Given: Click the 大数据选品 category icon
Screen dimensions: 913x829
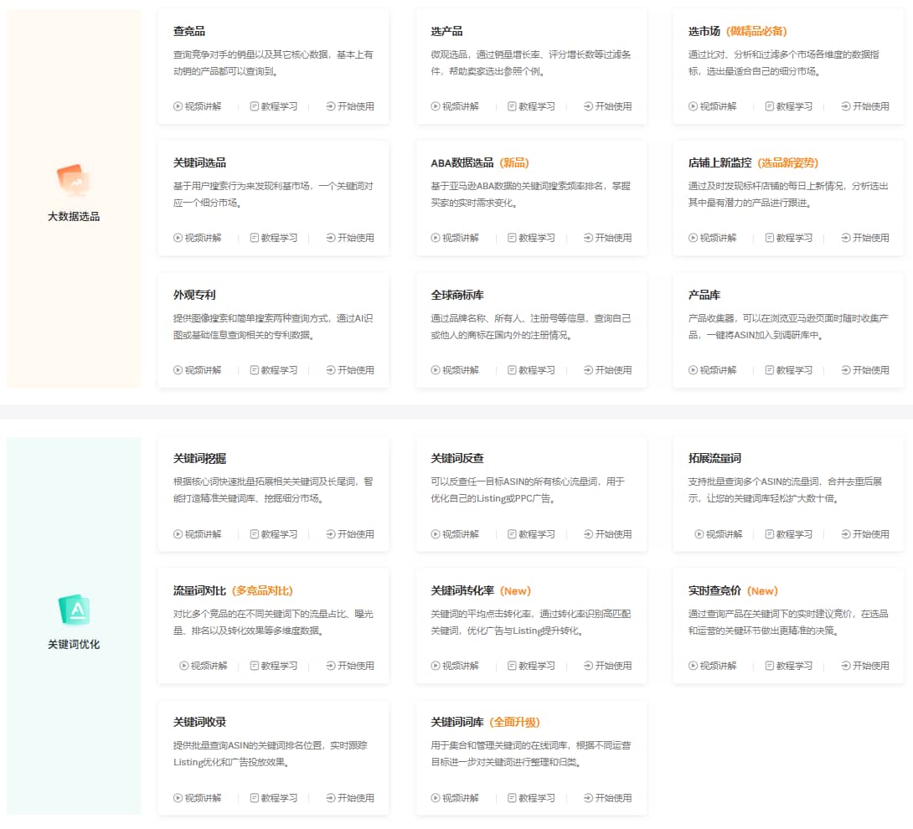Looking at the screenshot, I should click(x=74, y=180).
